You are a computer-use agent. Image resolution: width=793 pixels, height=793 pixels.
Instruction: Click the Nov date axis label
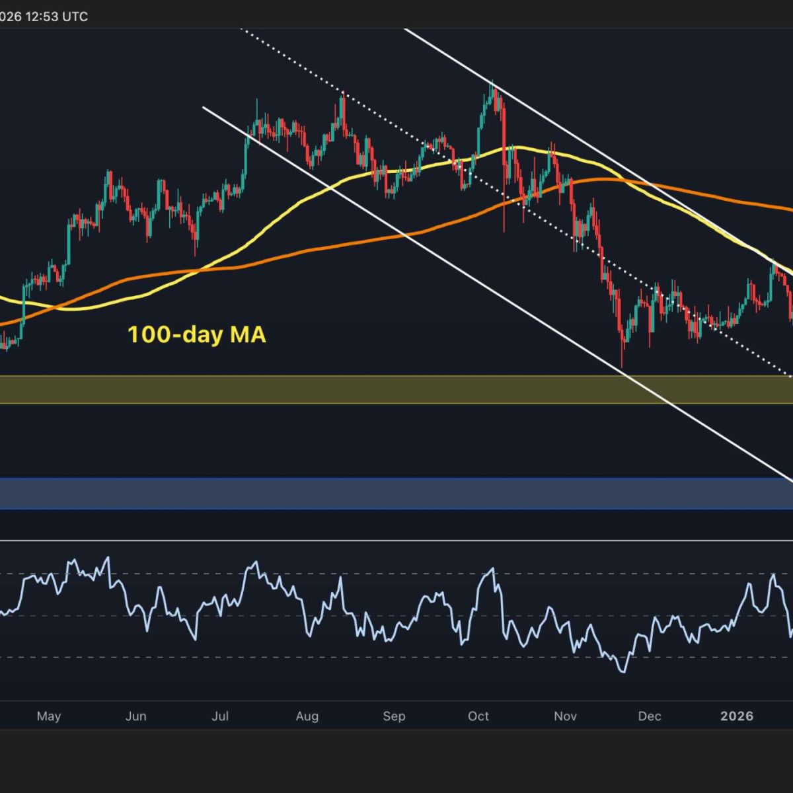[566, 716]
